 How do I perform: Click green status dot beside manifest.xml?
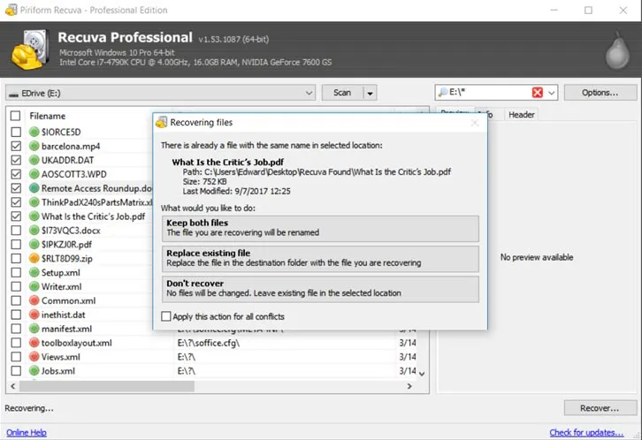(34, 329)
